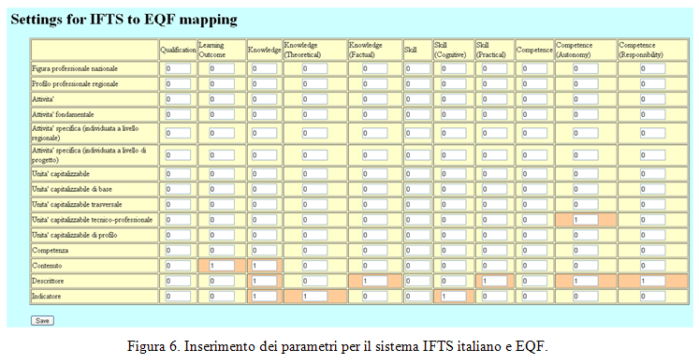Select Qualification field for Figura professionale nazionale
The height and width of the screenshot is (364, 699).
click(178, 68)
